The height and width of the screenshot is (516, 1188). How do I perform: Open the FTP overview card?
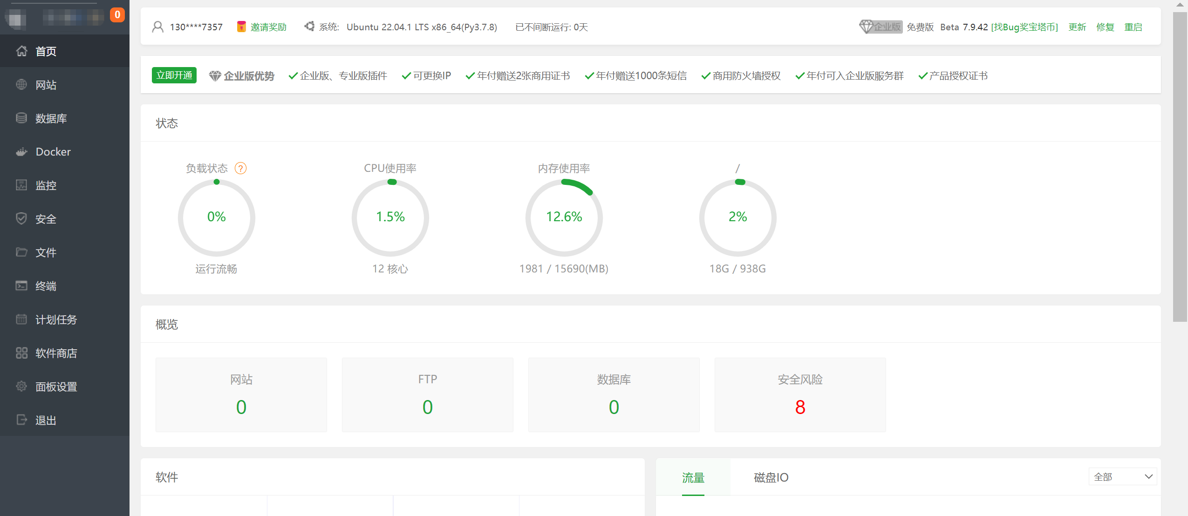tap(428, 394)
